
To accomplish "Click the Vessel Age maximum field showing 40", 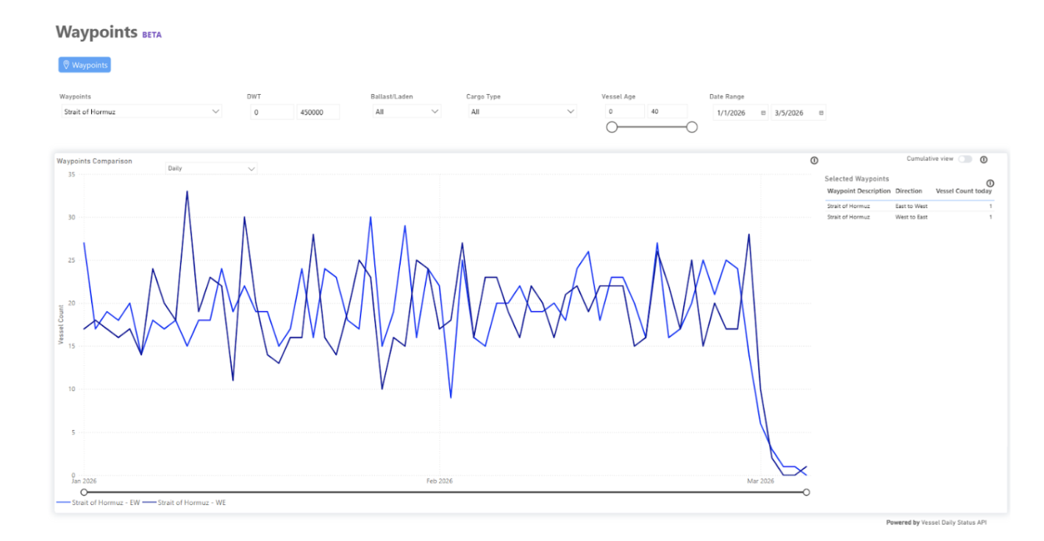I will click(x=668, y=112).
